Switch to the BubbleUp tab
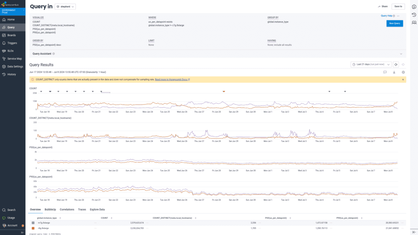This screenshot has height=235, width=418. coord(50,209)
